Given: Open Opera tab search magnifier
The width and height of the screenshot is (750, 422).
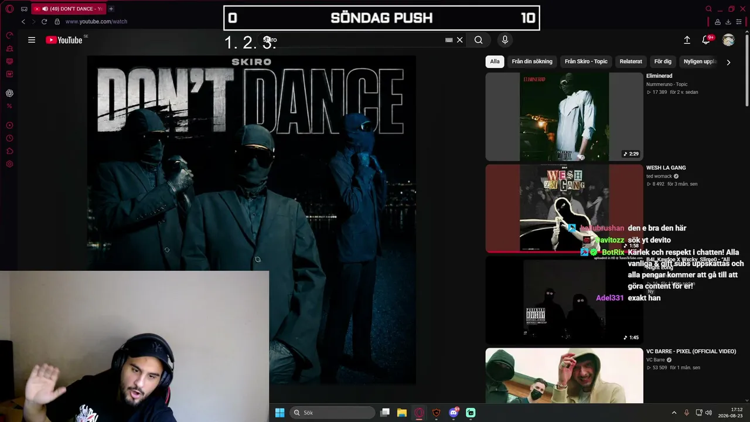Looking at the screenshot, I should pos(709,9).
